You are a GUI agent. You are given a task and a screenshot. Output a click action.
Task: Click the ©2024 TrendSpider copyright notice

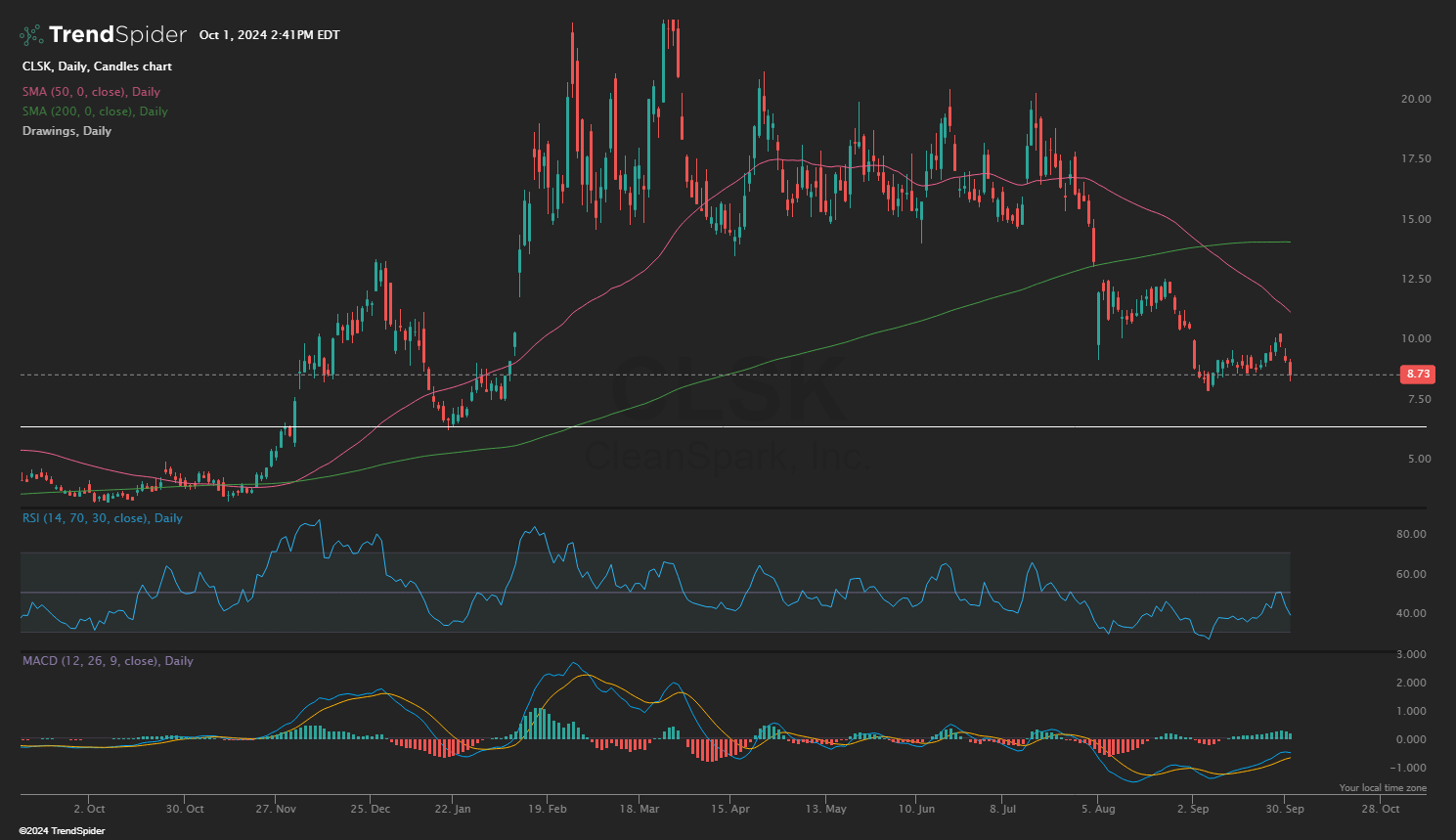(x=62, y=831)
